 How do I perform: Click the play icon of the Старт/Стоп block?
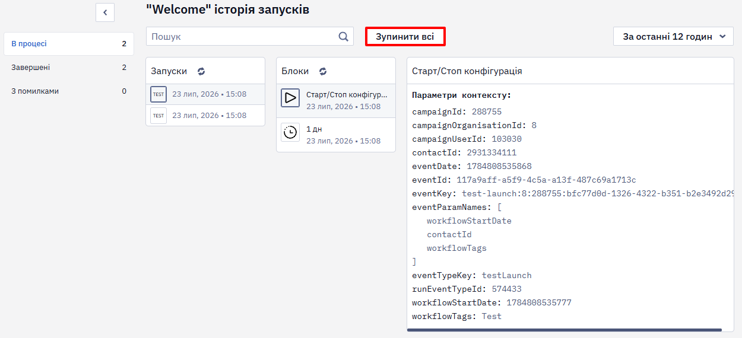click(x=290, y=98)
